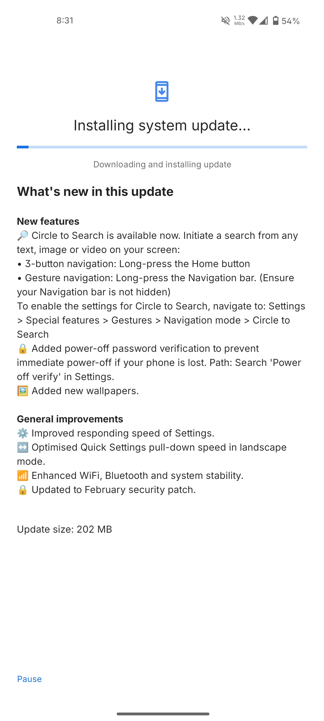This screenshot has height=721, width=324.
Task: Tap the 8:31 clock in status bar
Action: point(65,20)
